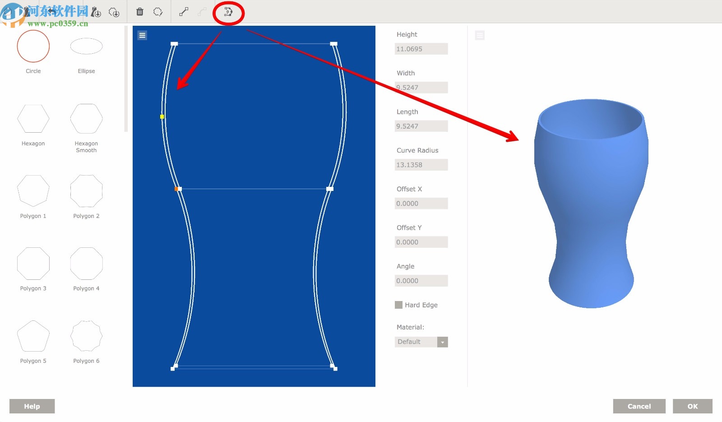Select the Polygon 6 shape
The image size is (722, 422).
(x=86, y=336)
